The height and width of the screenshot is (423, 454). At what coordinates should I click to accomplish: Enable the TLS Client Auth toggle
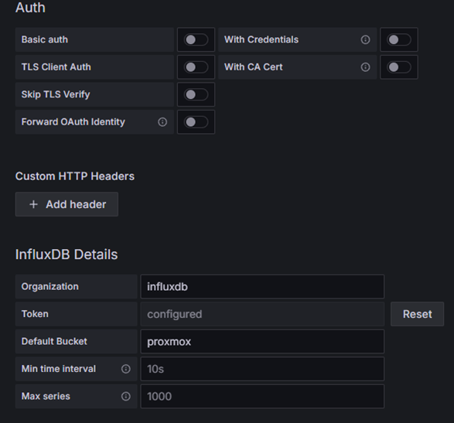tap(196, 67)
